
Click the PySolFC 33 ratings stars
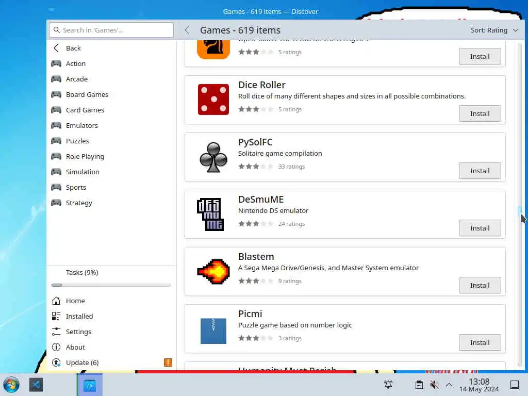(x=256, y=167)
